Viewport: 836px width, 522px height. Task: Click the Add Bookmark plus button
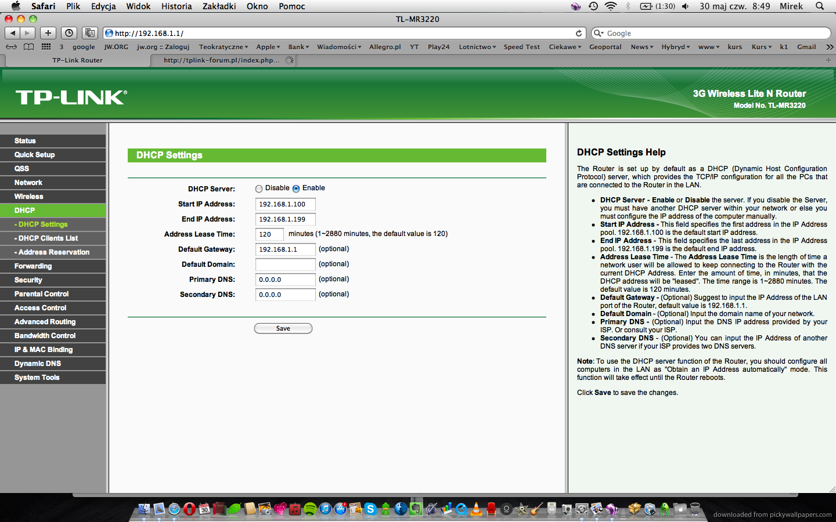(x=48, y=33)
